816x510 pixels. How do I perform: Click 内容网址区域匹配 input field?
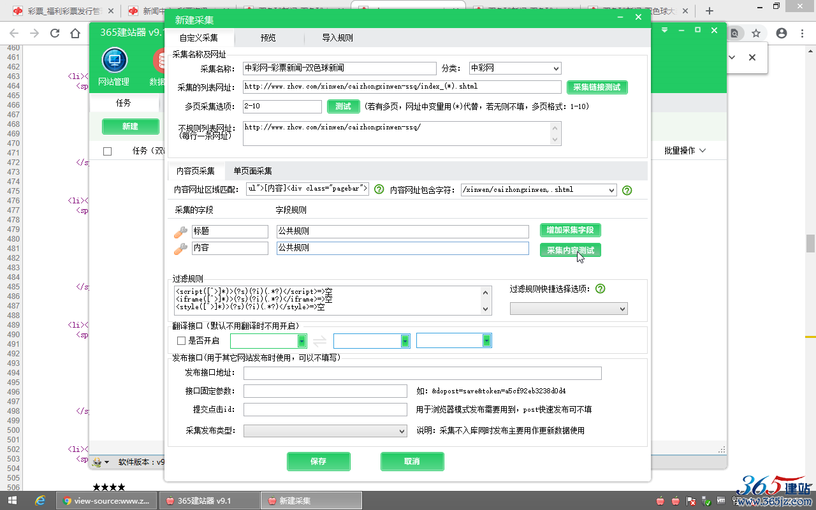(x=307, y=189)
